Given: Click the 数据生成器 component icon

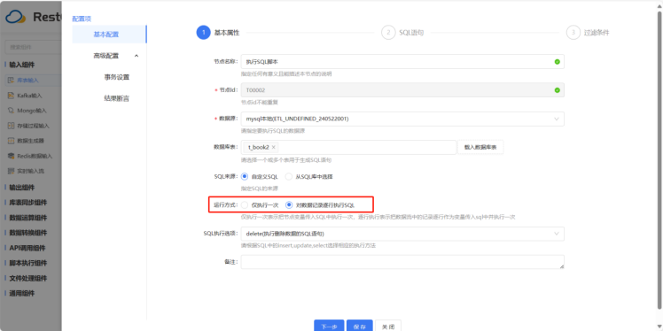Looking at the screenshot, I should pyautogui.click(x=12, y=141).
